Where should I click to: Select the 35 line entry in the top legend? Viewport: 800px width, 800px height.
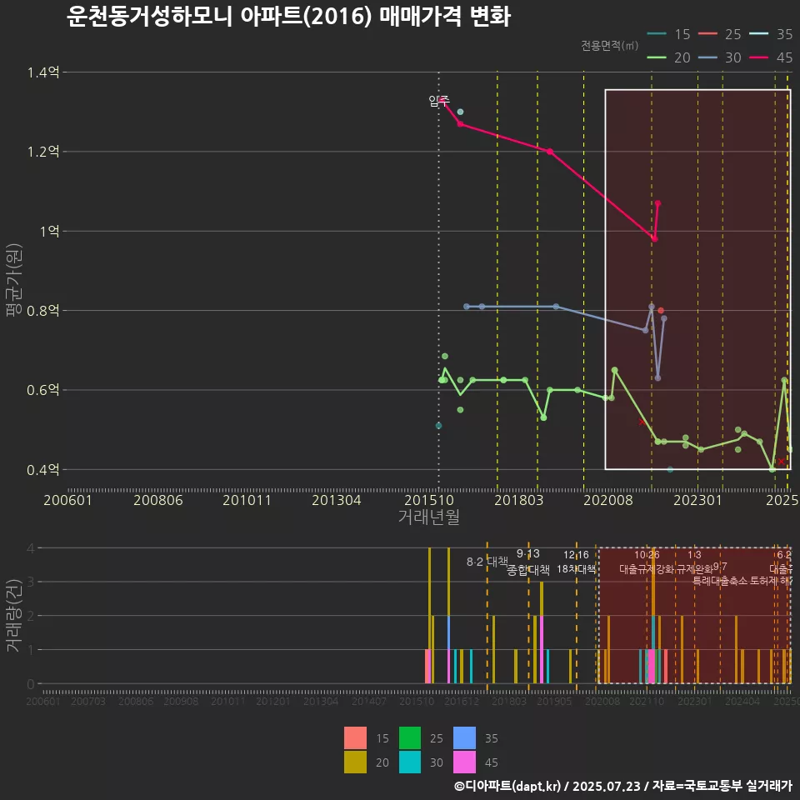[771, 34]
